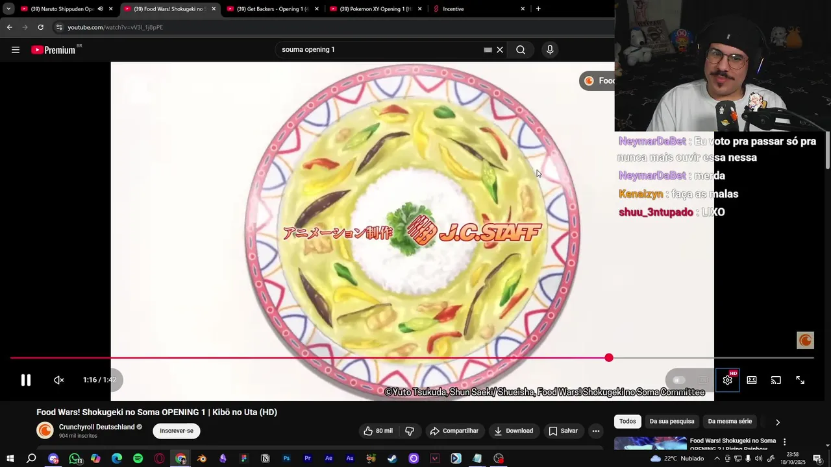831x467 pixels.
Task: Save video with Salvar button
Action: pyautogui.click(x=563, y=431)
